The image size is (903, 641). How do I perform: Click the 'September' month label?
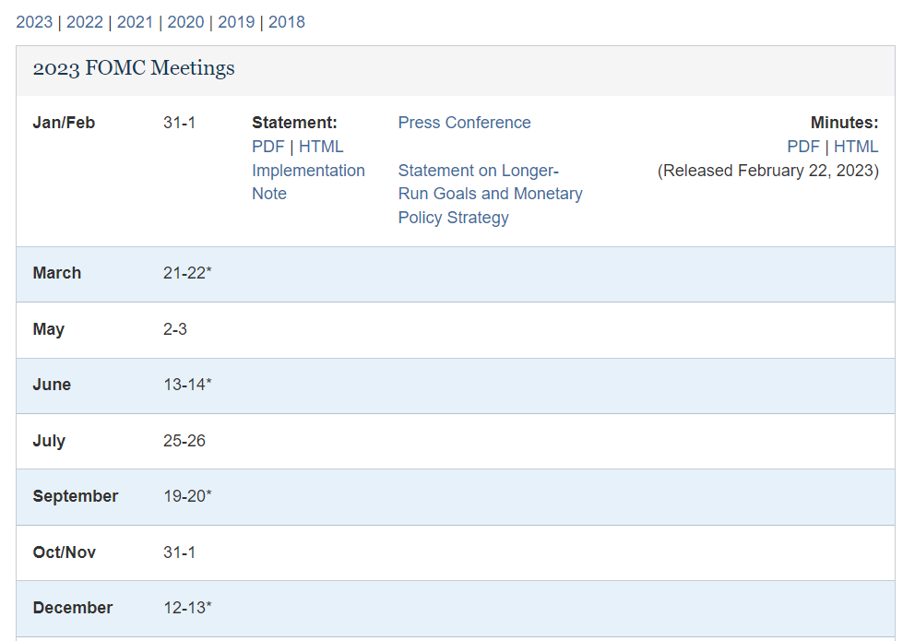point(76,496)
